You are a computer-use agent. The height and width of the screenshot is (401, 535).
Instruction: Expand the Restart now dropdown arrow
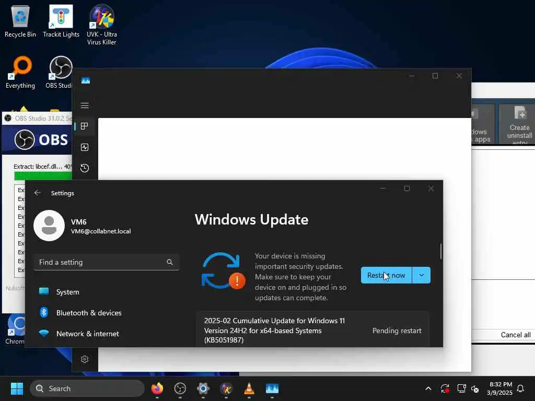[x=422, y=275]
